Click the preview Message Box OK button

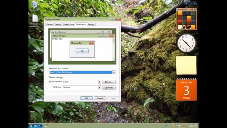click(82, 51)
